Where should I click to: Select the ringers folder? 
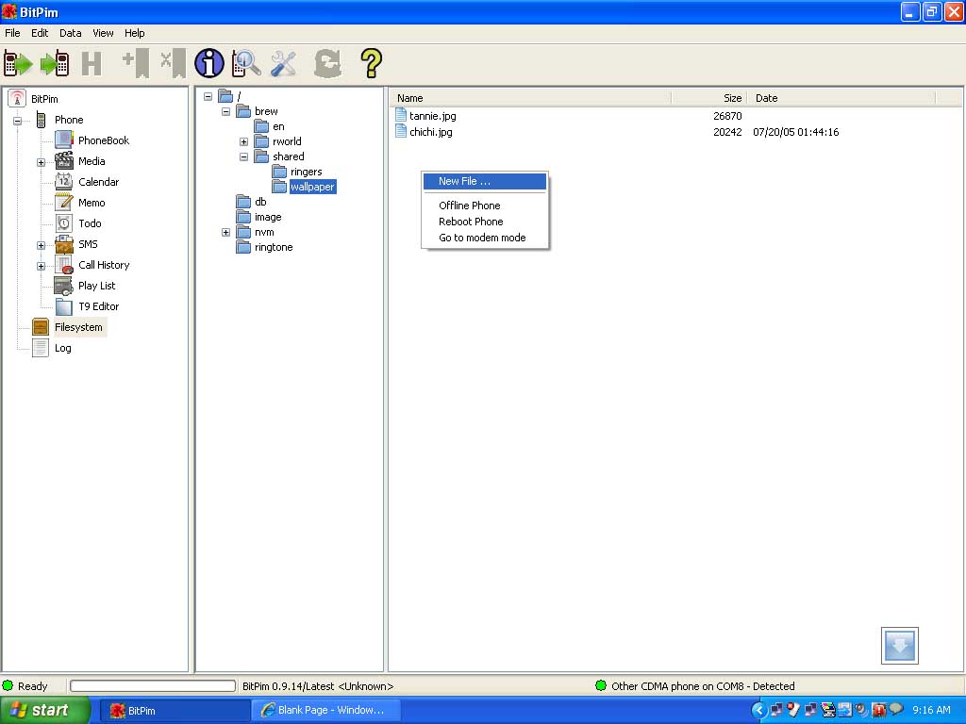click(x=307, y=172)
